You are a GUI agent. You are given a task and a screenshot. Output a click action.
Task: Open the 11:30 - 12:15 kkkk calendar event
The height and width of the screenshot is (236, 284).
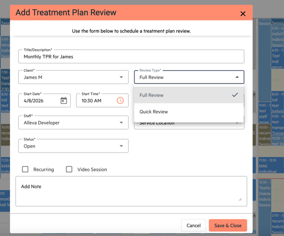[x=271, y=165]
